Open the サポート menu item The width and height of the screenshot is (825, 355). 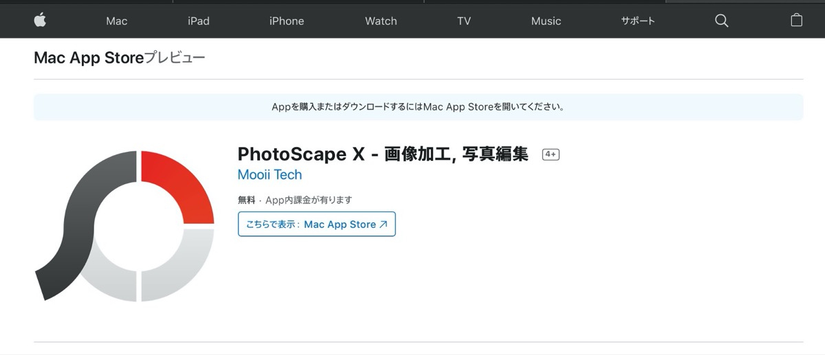(x=638, y=21)
